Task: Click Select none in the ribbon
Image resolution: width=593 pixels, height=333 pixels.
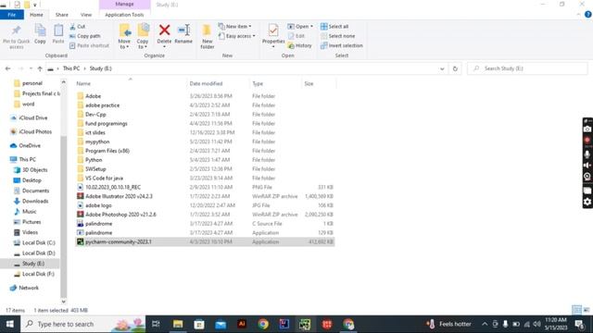Action: pos(337,36)
